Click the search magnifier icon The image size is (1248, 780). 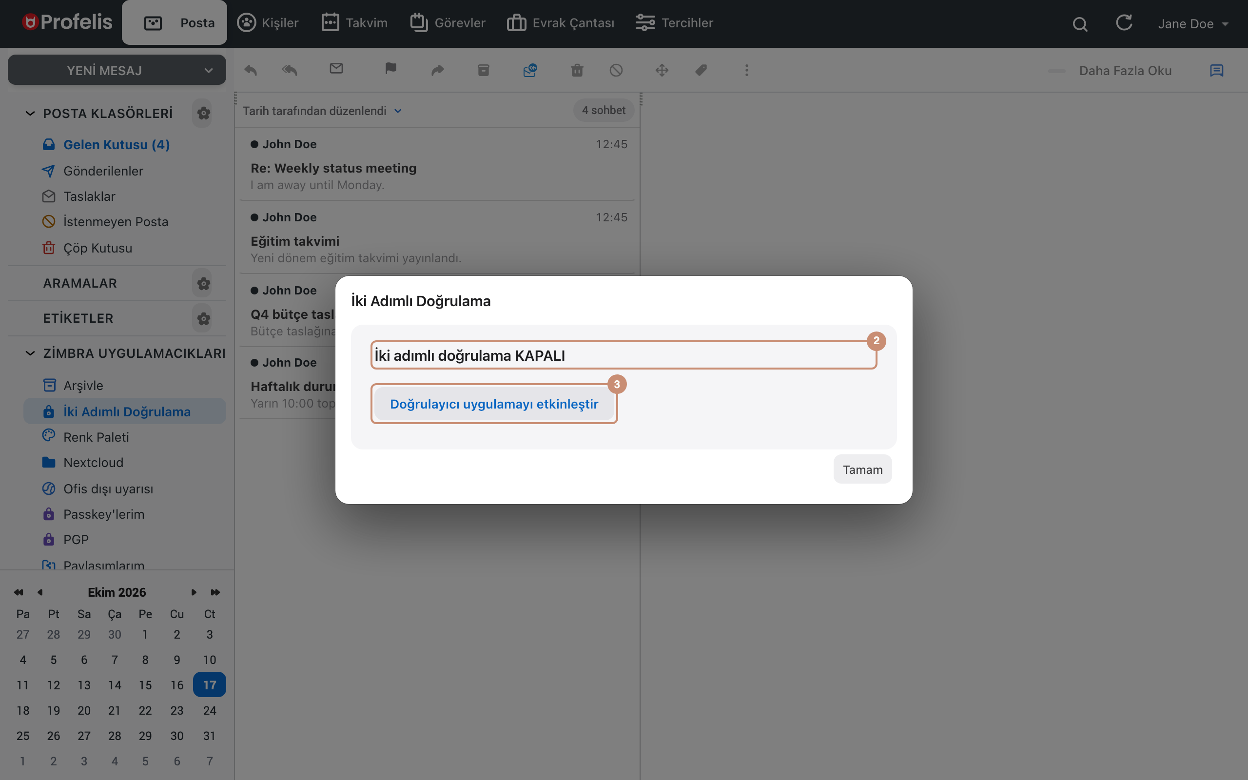tap(1080, 24)
